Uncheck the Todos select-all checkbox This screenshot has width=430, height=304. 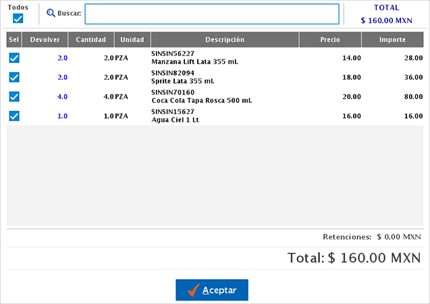18,19
